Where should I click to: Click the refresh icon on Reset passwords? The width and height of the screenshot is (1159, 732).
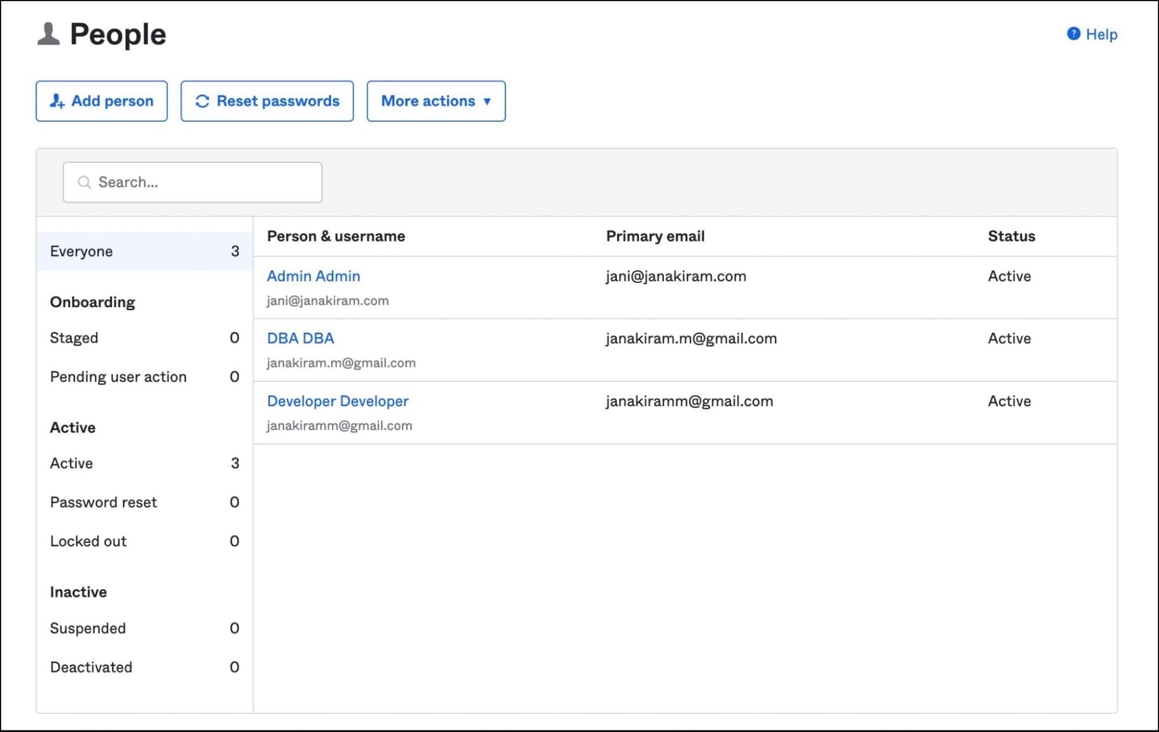pyautogui.click(x=202, y=101)
